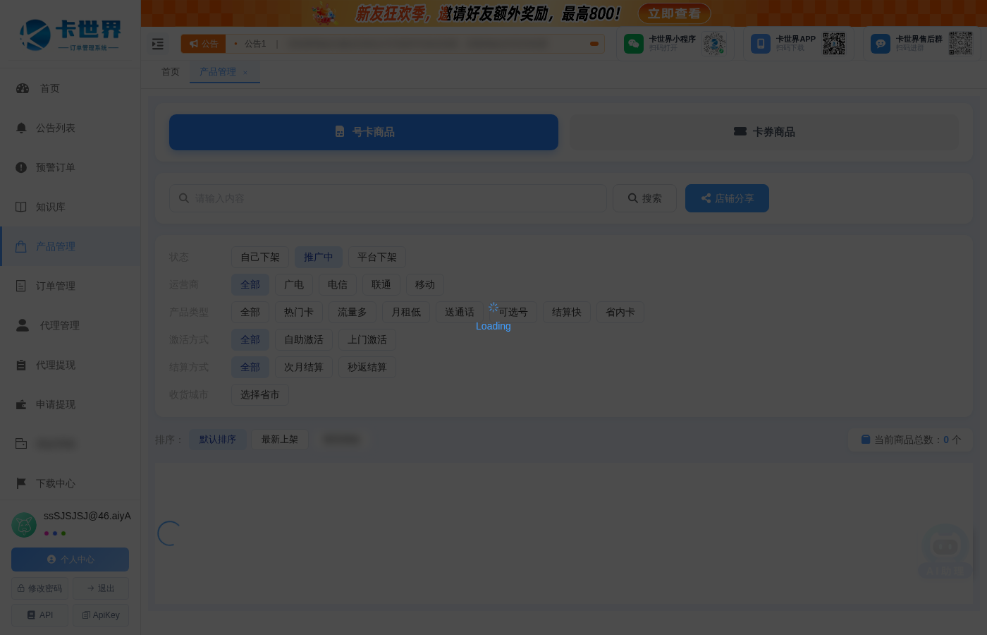987x635 pixels.
Task: Open 代理管理 person icon in sidebar
Action: click(x=23, y=325)
